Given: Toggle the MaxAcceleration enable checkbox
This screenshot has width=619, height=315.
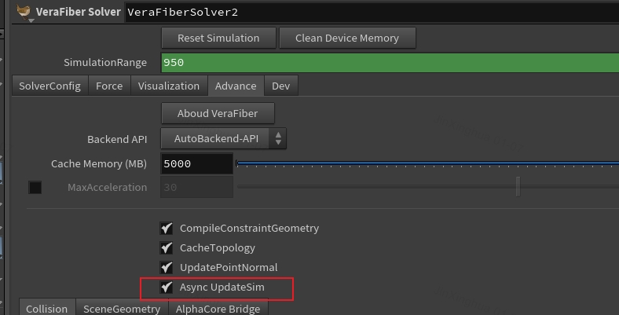Looking at the screenshot, I should pyautogui.click(x=35, y=187).
